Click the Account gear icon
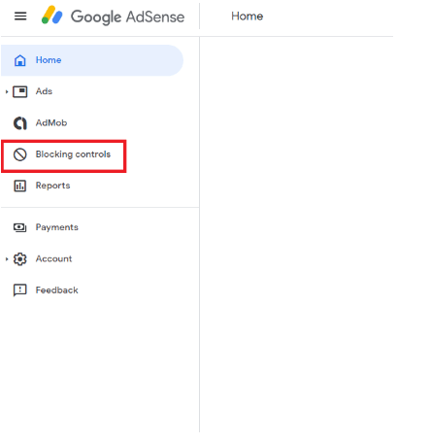Image resolution: width=431 pixels, height=443 pixels. 20,259
